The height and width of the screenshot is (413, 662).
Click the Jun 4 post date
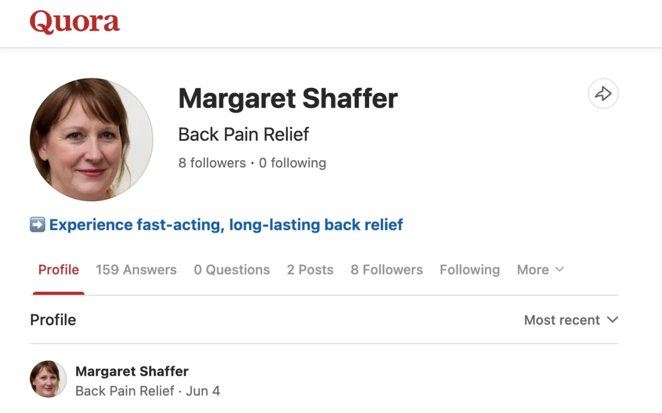tap(203, 391)
